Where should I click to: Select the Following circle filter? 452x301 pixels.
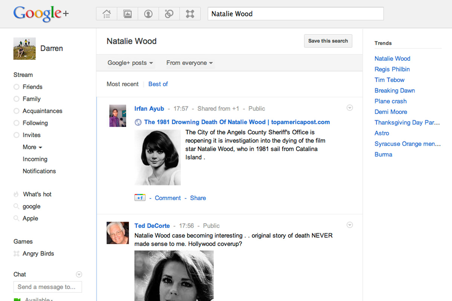click(x=35, y=123)
